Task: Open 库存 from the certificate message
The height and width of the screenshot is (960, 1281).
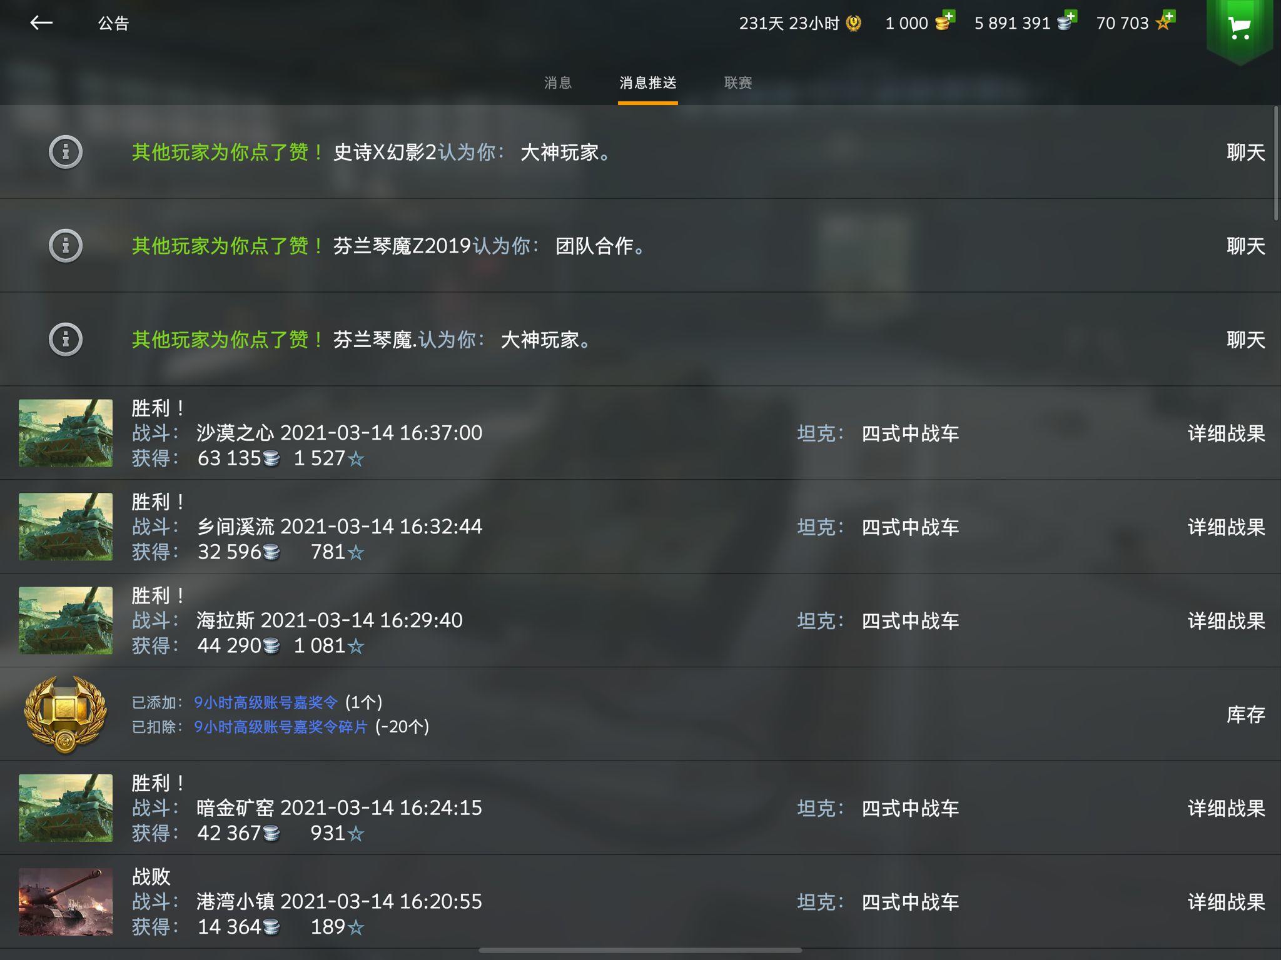Action: click(1246, 714)
